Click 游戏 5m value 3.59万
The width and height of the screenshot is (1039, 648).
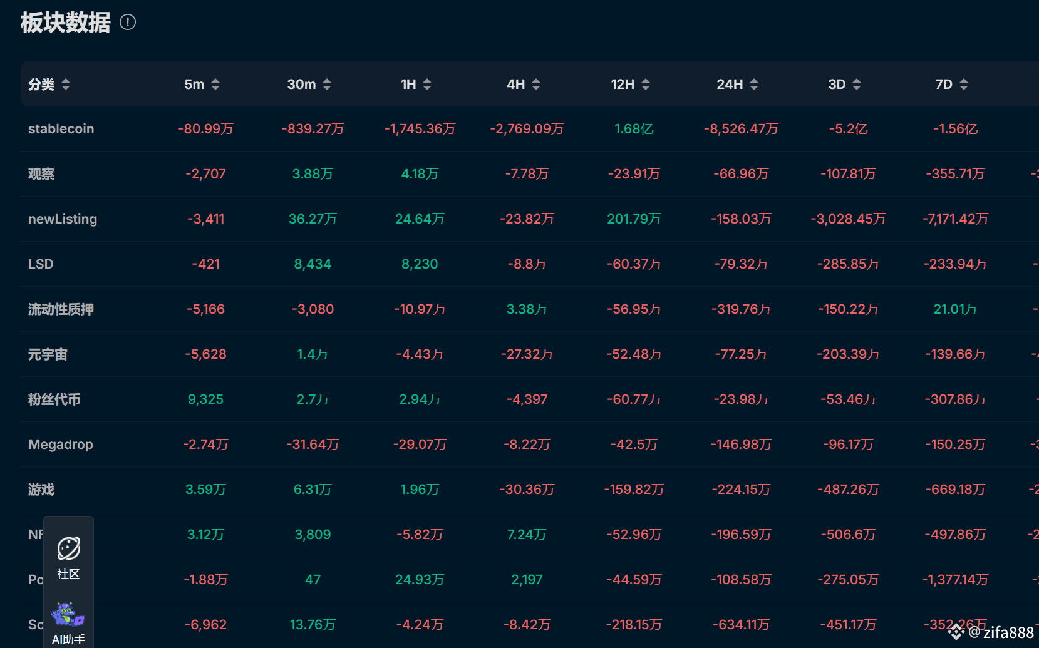tap(205, 490)
